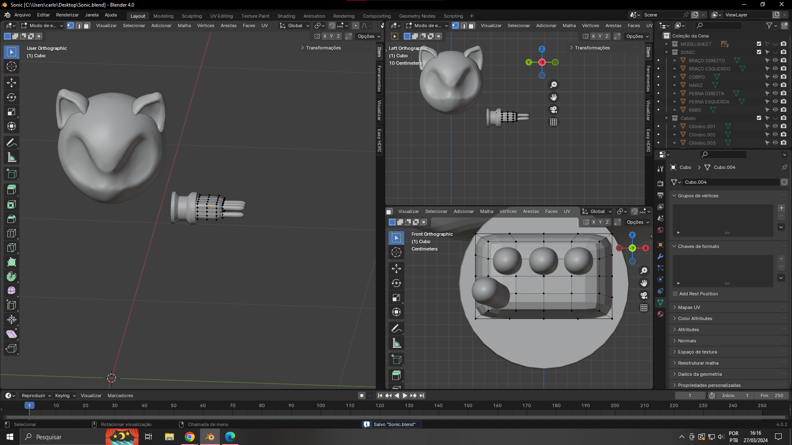Viewport: 792px width, 445px height.
Task: Launch Google Chrome from taskbar
Action: [x=190, y=437]
